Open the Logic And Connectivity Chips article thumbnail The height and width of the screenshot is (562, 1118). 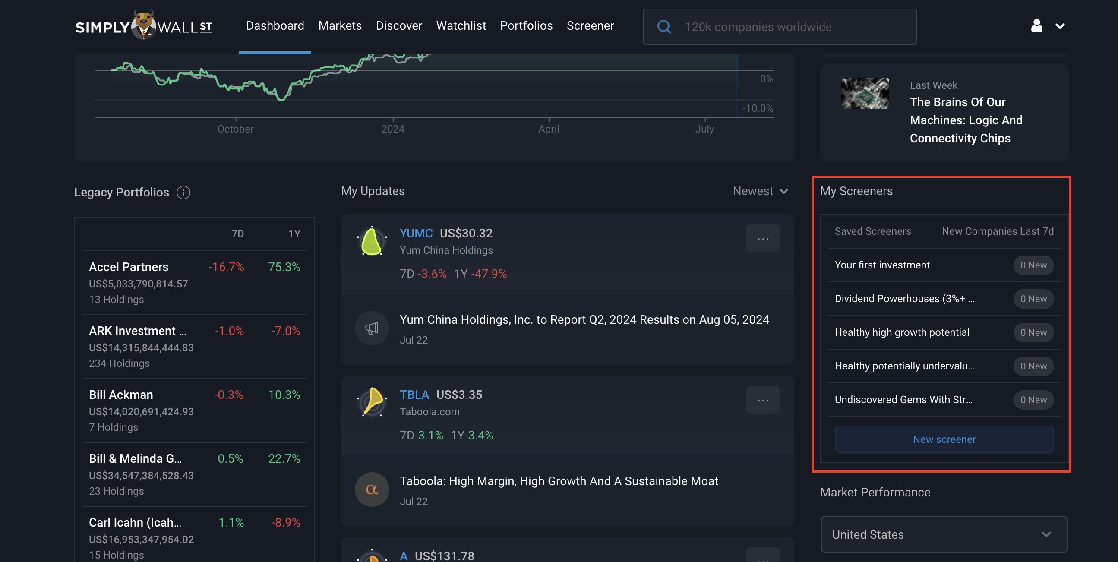pos(865,93)
